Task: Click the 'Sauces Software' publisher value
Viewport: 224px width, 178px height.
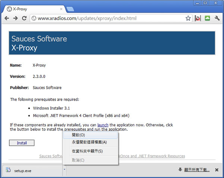Action: 47,88
